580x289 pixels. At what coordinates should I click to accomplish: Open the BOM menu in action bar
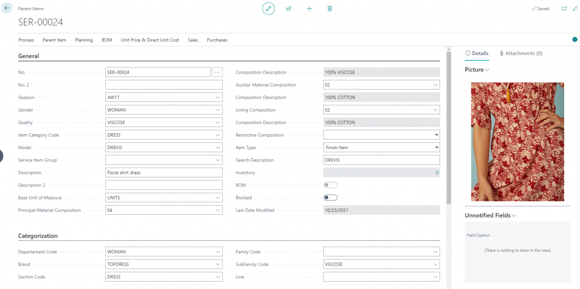(x=107, y=40)
